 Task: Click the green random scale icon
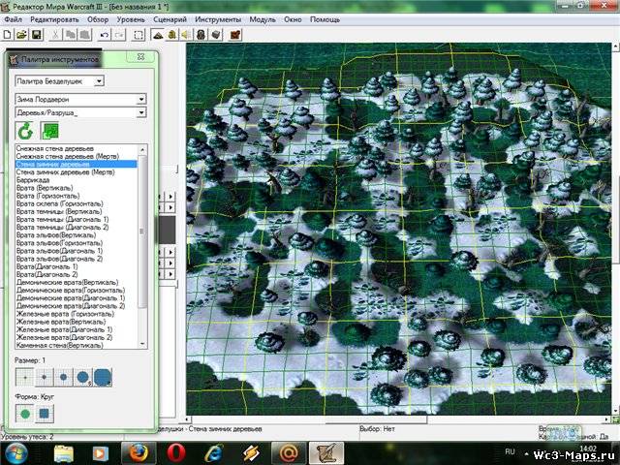click(x=47, y=131)
